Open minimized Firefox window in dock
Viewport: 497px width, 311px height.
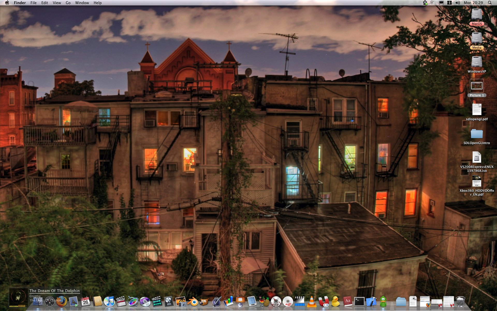coord(425,301)
